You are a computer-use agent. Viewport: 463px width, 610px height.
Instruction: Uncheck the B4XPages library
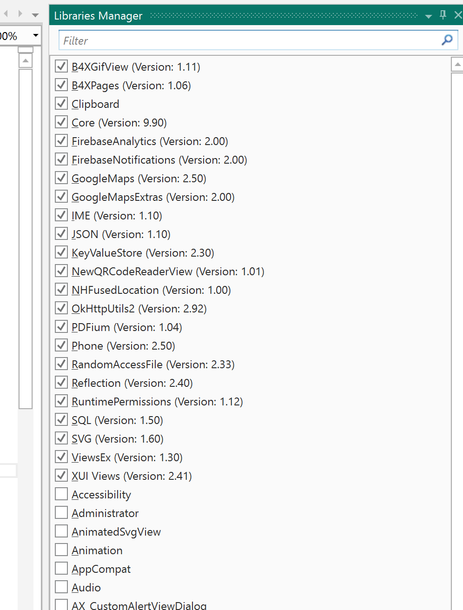pyautogui.click(x=61, y=85)
